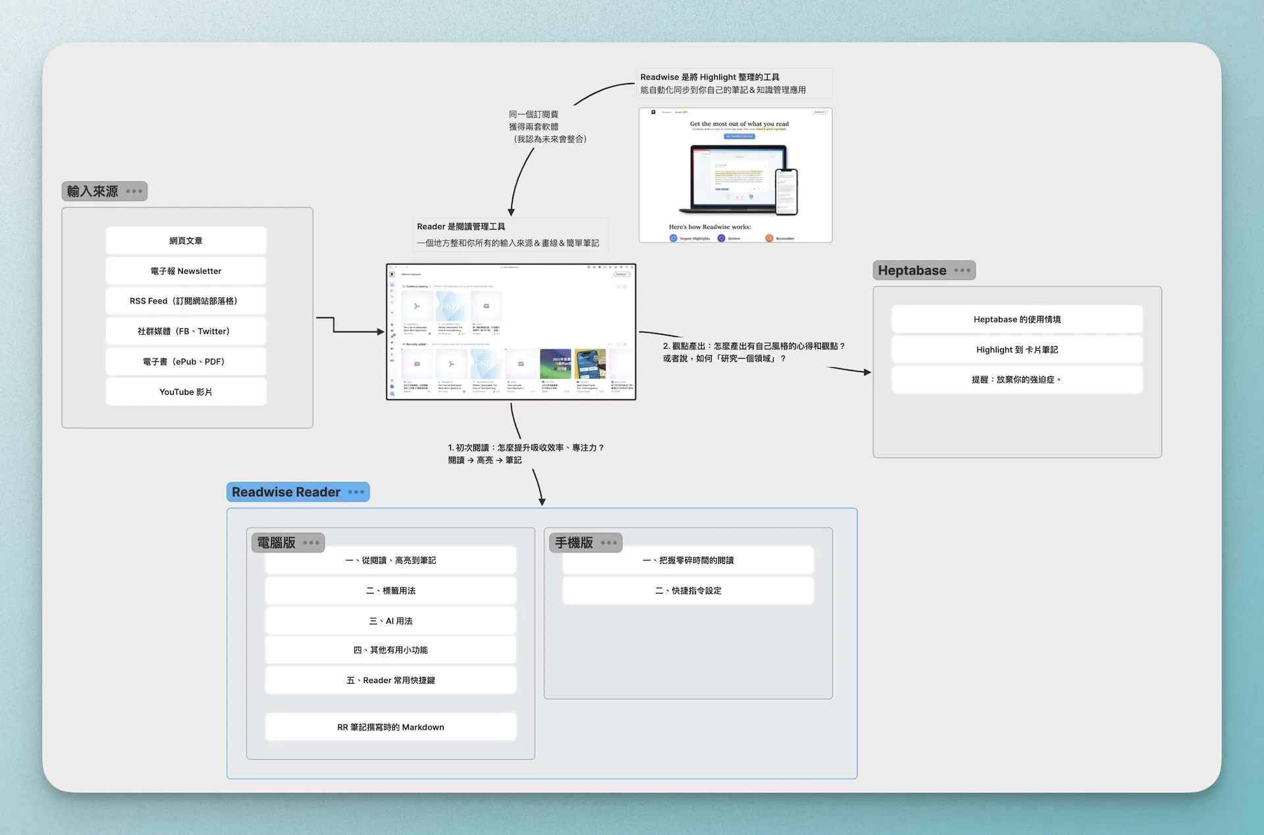Open the RSS Feed card
Screen dimensions: 1264x835
pos(186,301)
